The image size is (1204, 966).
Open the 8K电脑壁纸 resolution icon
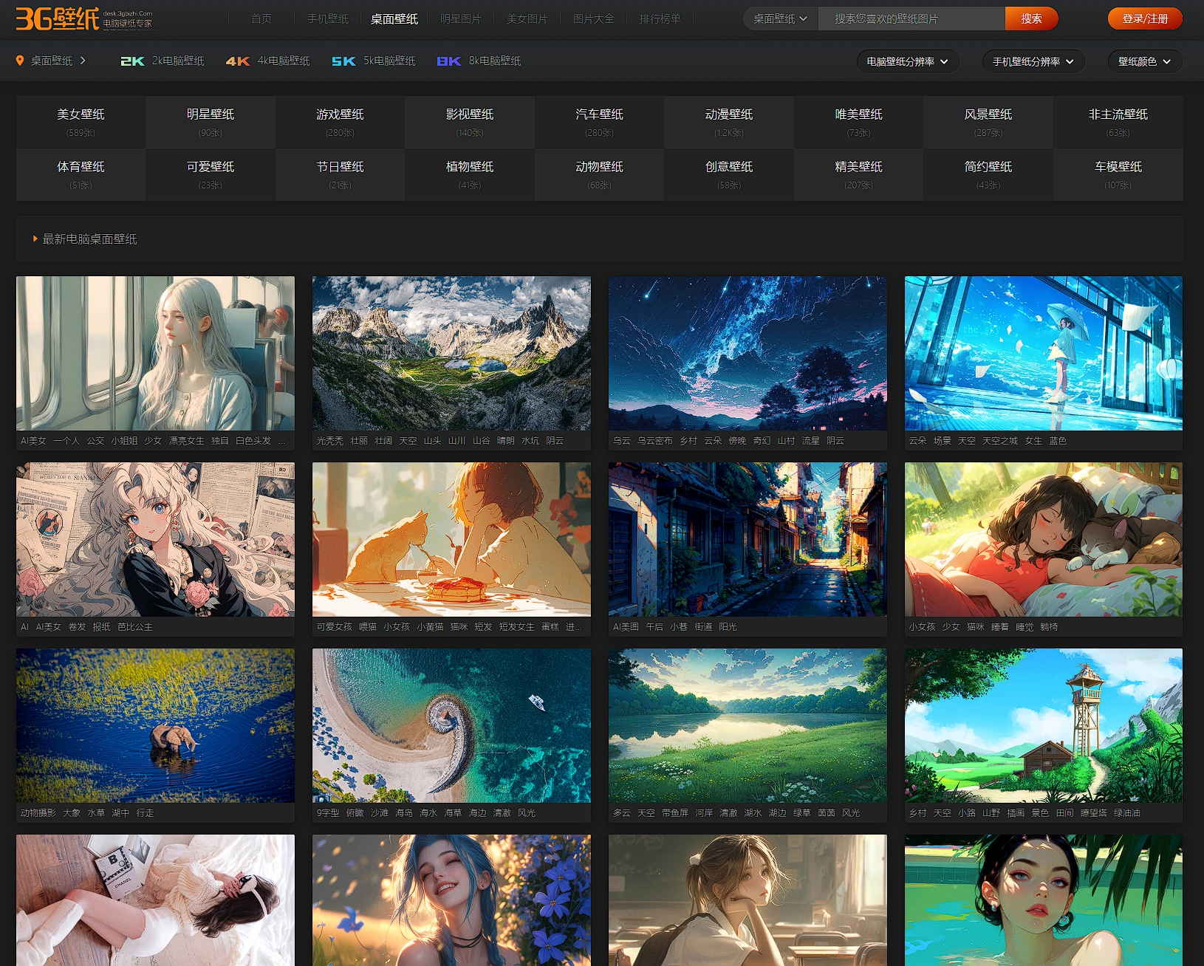pos(448,61)
